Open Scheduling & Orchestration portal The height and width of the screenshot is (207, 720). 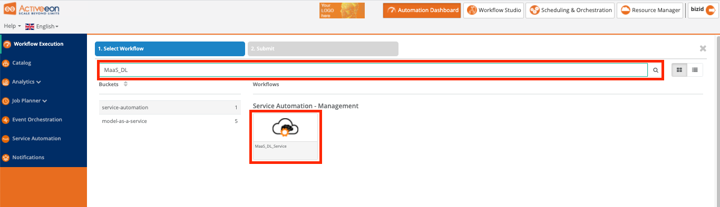(x=570, y=10)
